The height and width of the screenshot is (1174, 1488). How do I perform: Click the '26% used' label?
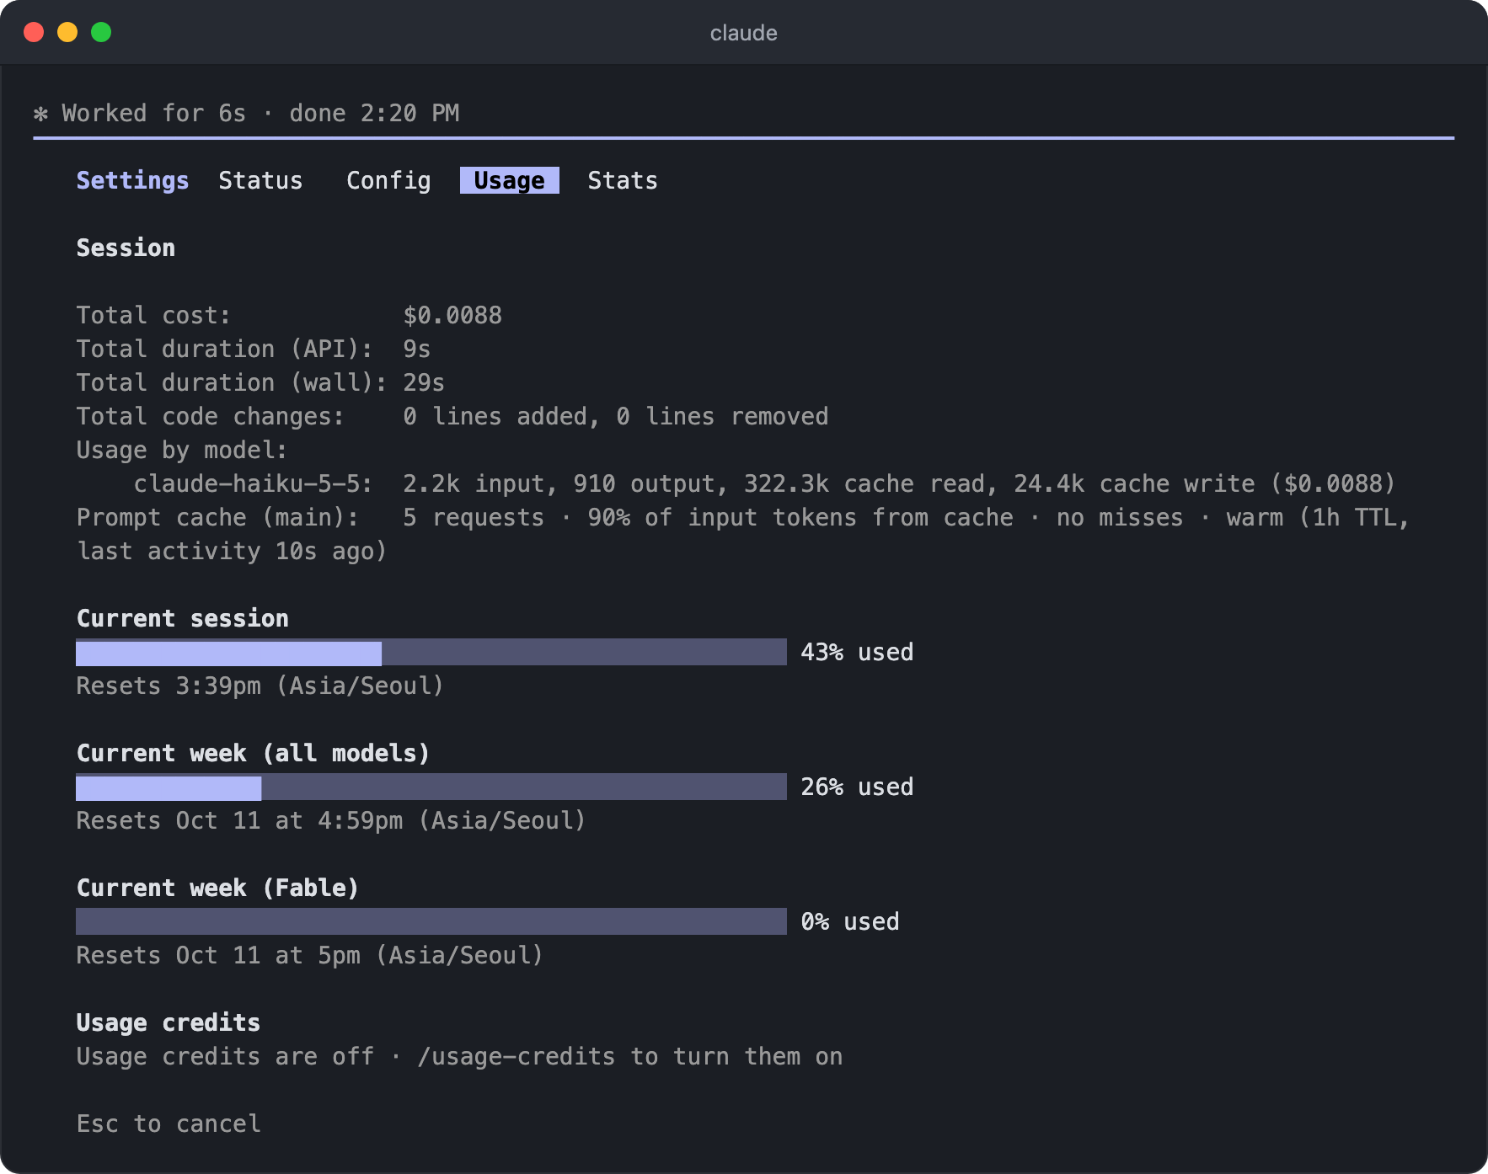point(857,787)
